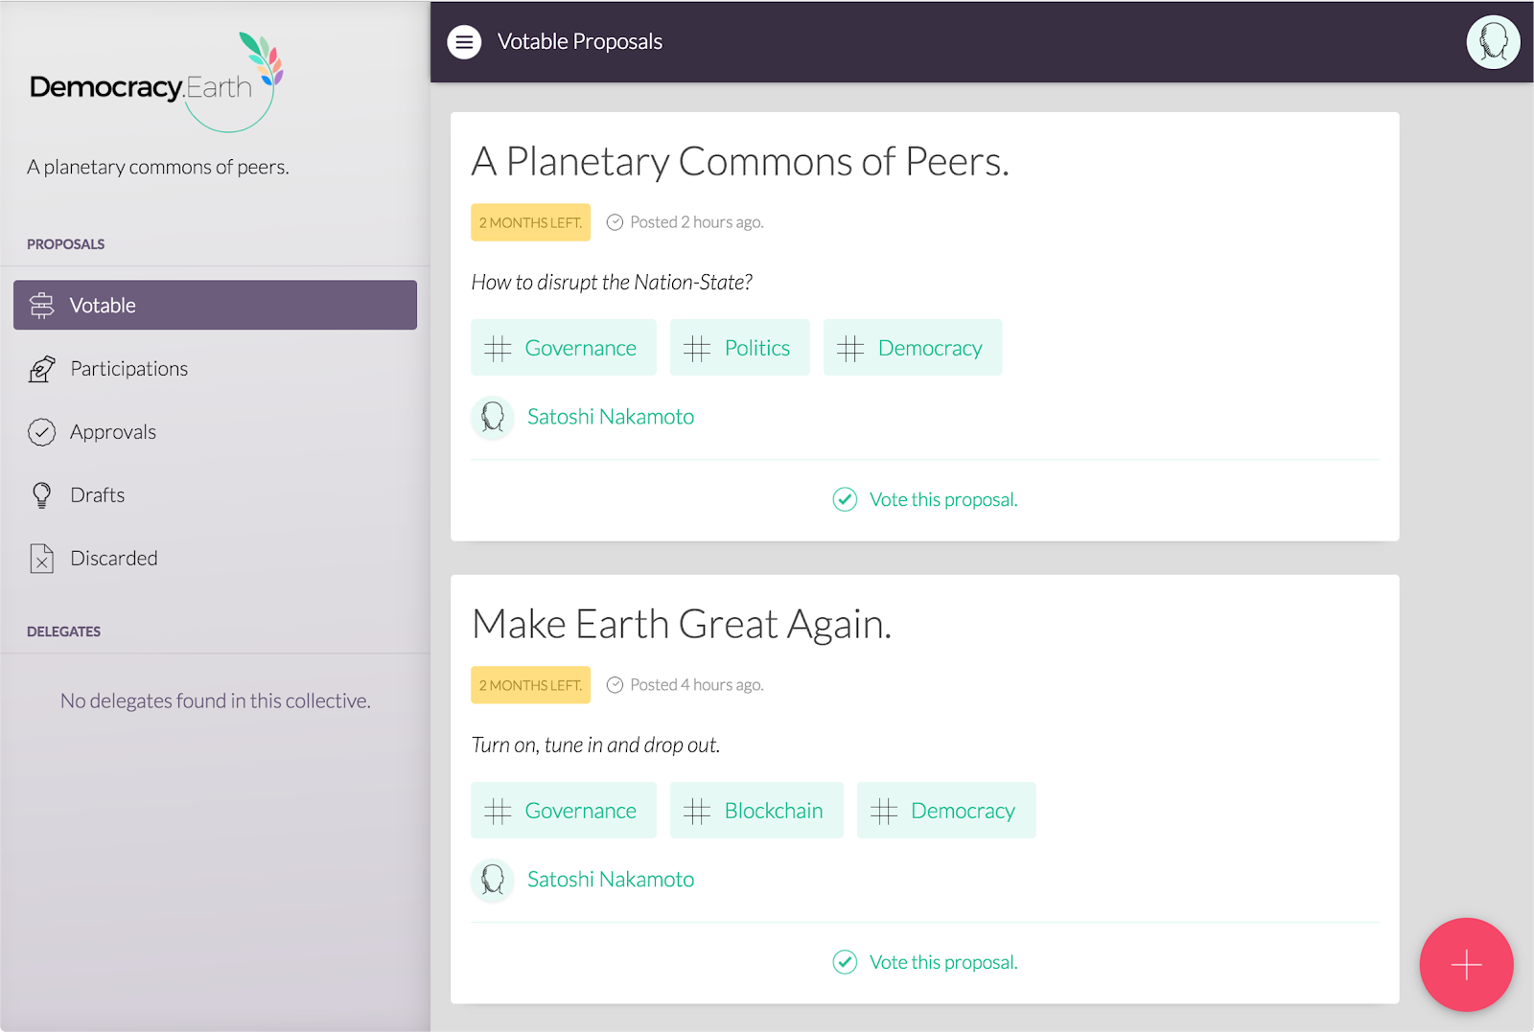The image size is (1534, 1032).
Task: Open Drafts section
Action: tap(215, 495)
